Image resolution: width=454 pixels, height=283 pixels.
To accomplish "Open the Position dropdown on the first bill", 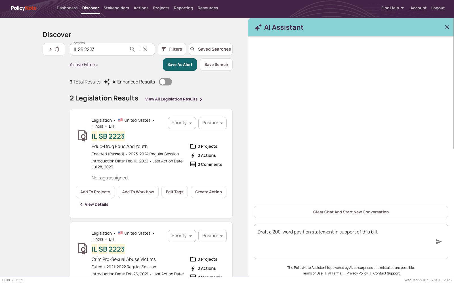I will pos(212,123).
